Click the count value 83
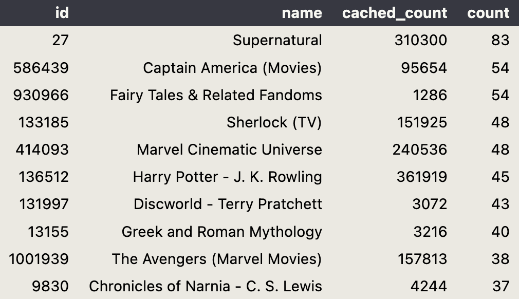Image resolution: width=519 pixels, height=299 pixels. (501, 41)
